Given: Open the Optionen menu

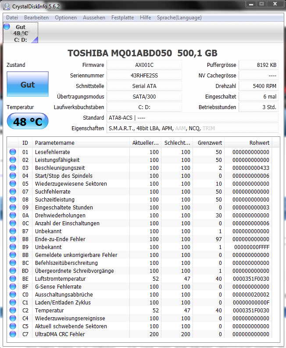Looking at the screenshot, I should pyautogui.click(x=66, y=18).
